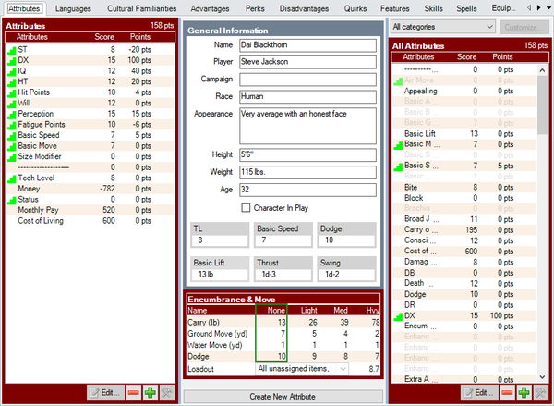Image resolution: width=554 pixels, height=406 pixels.
Task: Open the Disadvantages tab
Action: tap(304, 8)
